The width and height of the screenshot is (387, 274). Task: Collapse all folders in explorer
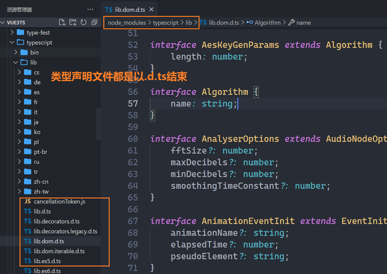[94, 22]
